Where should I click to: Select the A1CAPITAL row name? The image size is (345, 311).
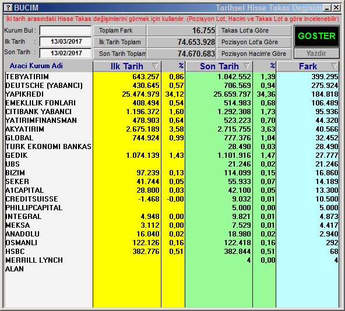[24, 190]
